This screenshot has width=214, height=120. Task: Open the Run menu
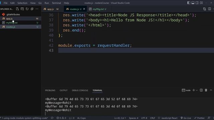coord(47,3)
